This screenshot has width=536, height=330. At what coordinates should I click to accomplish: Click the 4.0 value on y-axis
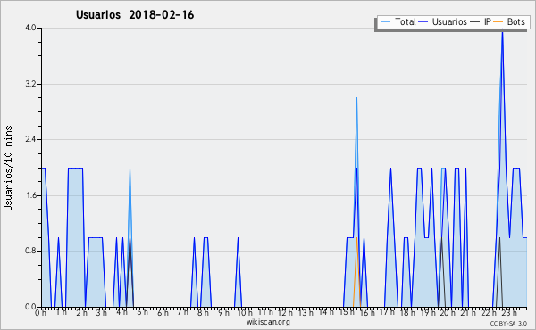pyautogui.click(x=30, y=28)
